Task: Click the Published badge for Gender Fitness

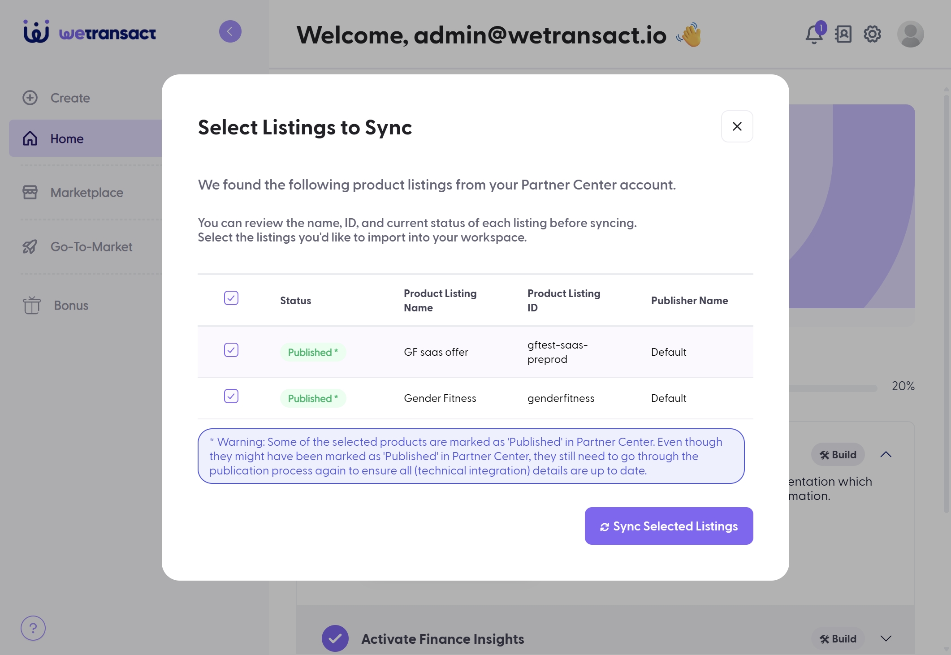Action: point(313,398)
